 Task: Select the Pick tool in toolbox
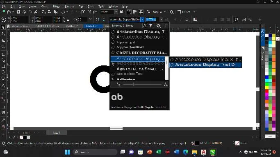click(x=3, y=27)
